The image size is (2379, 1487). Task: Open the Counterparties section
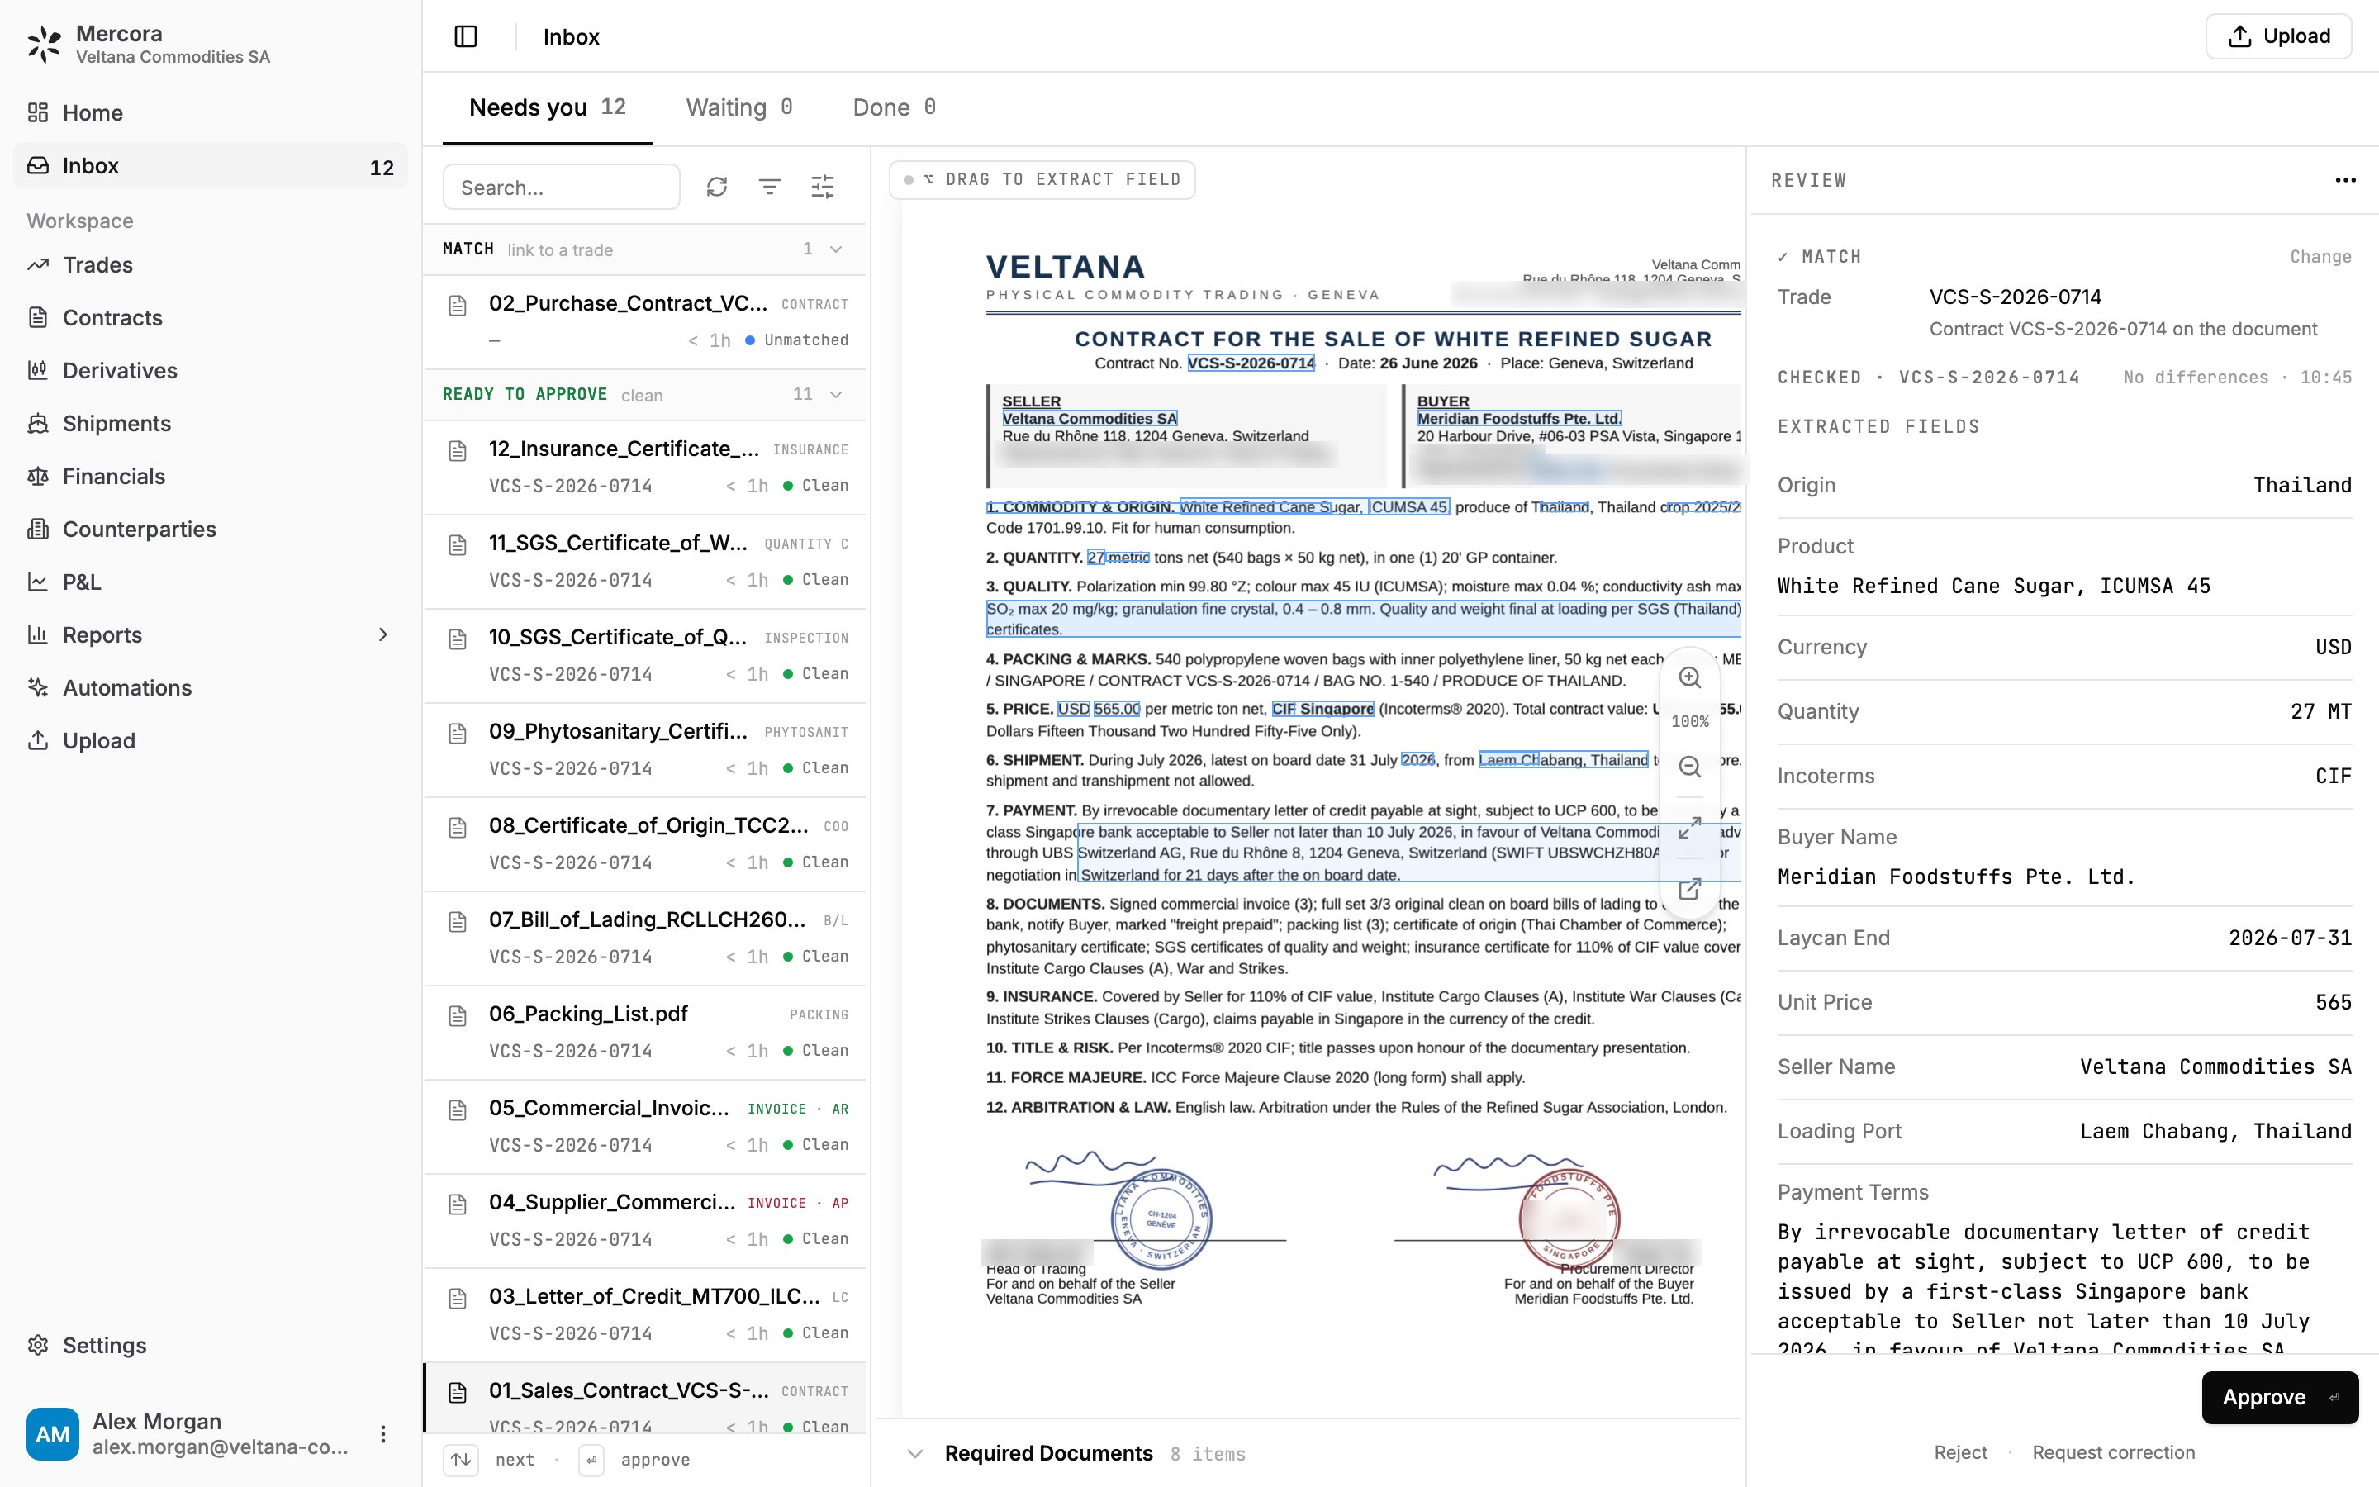(x=211, y=529)
